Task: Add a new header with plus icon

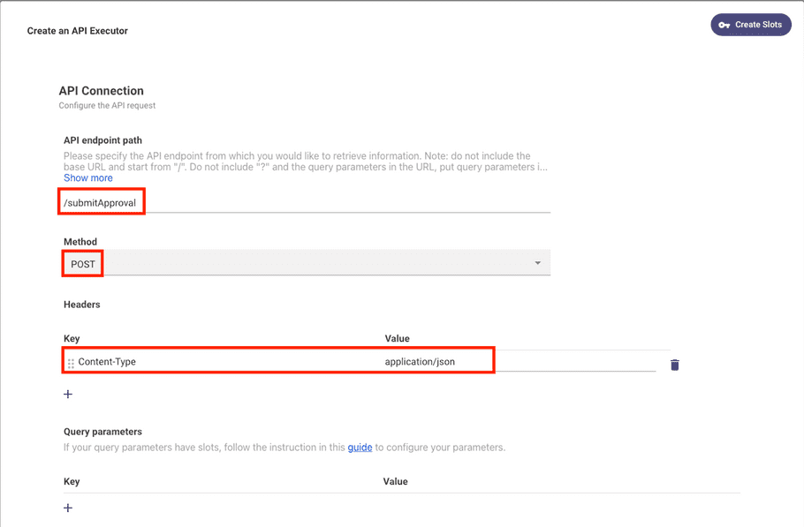Action: (x=68, y=394)
